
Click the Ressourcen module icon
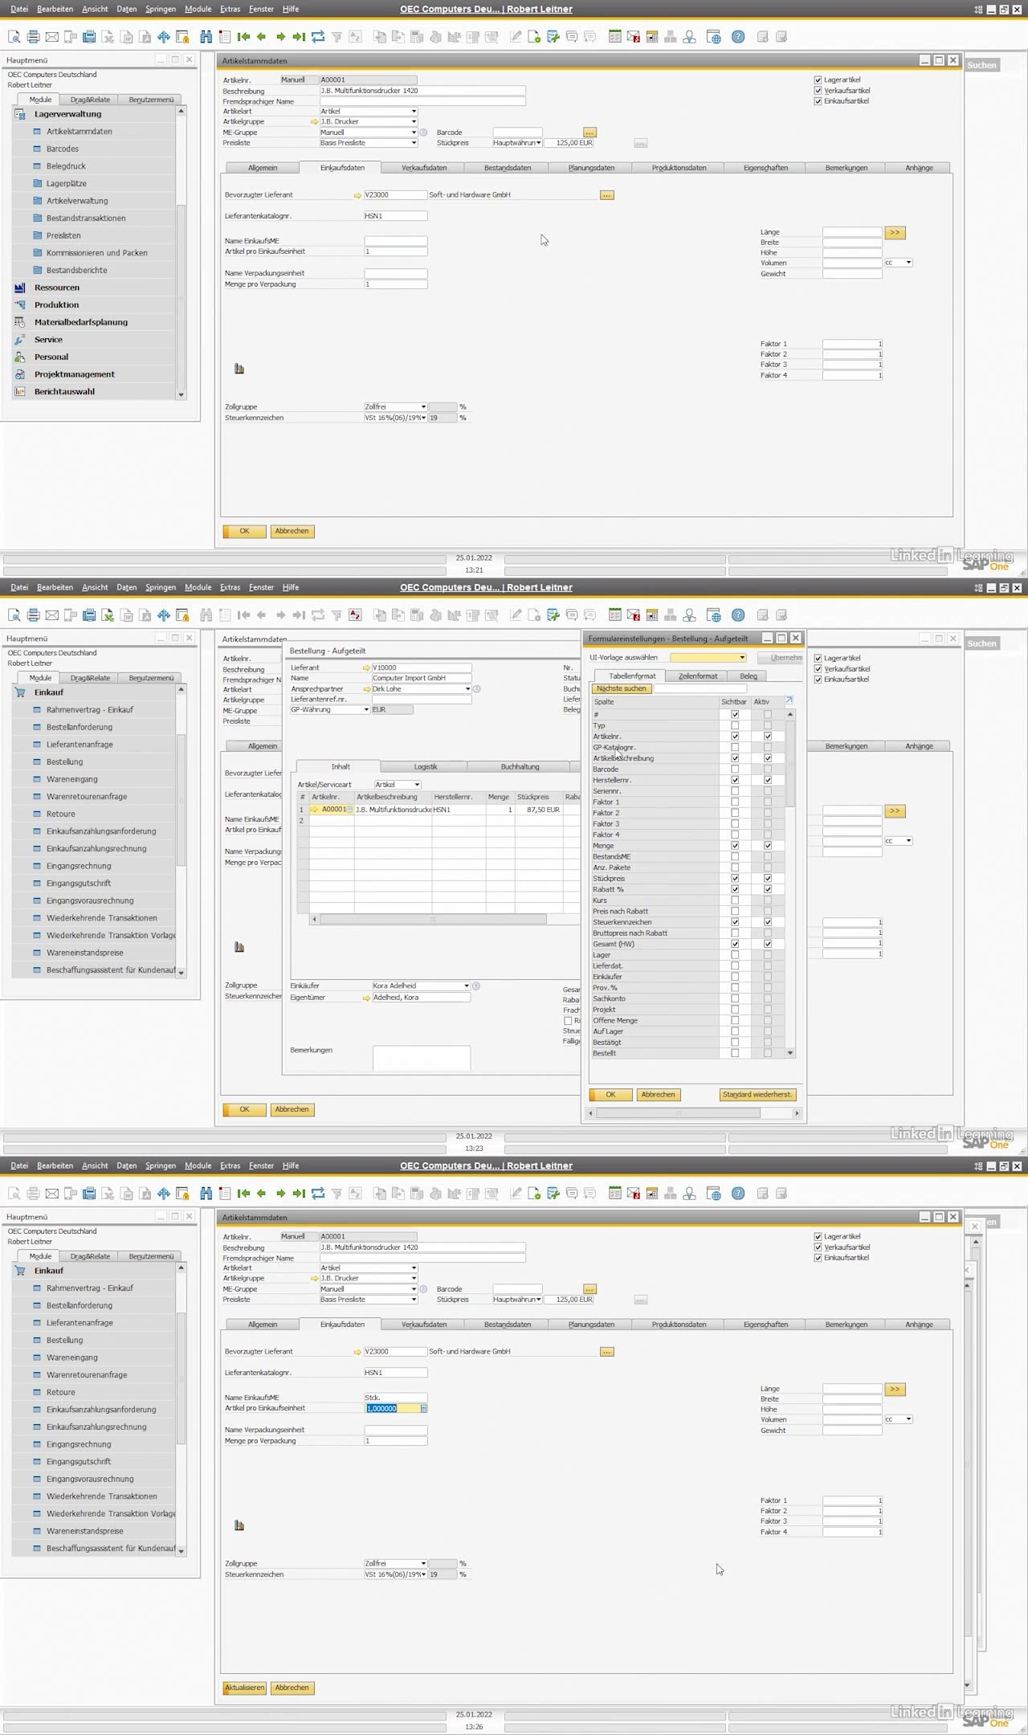tap(20, 288)
